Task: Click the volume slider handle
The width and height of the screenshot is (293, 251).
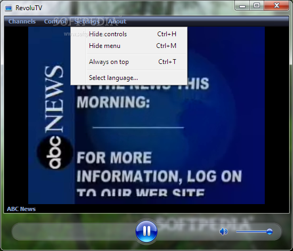Action: [x=270, y=232]
